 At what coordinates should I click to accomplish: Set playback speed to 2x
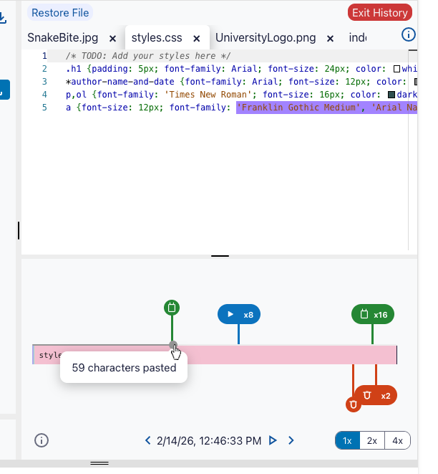coord(372,441)
